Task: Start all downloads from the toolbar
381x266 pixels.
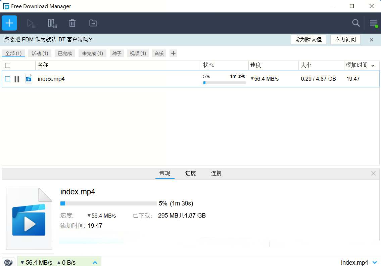Action: coord(31,23)
